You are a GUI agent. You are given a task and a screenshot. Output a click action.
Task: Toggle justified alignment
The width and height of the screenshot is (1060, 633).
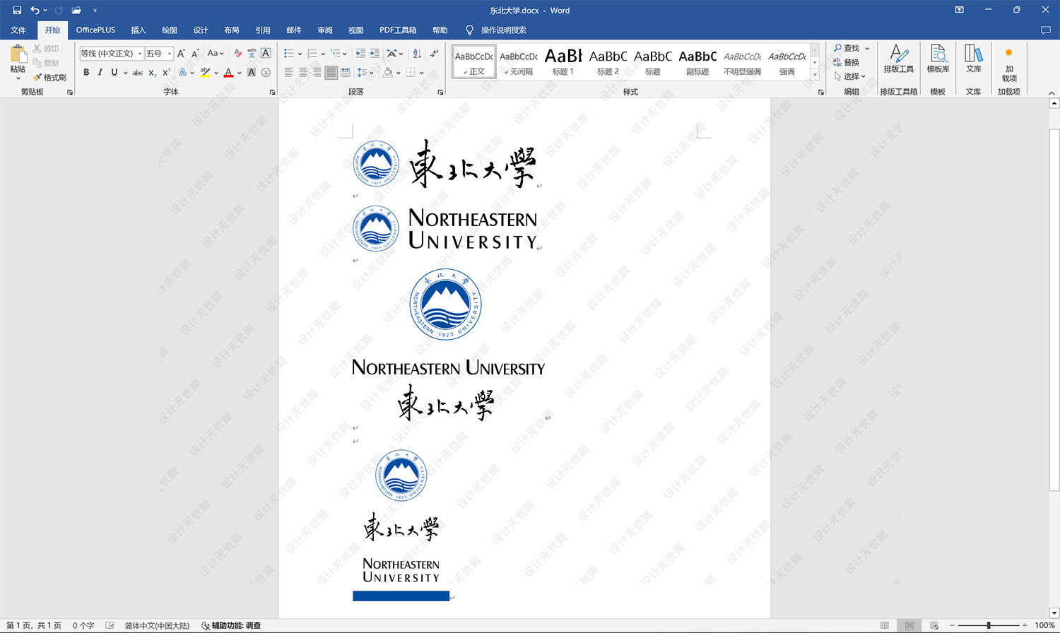point(331,72)
